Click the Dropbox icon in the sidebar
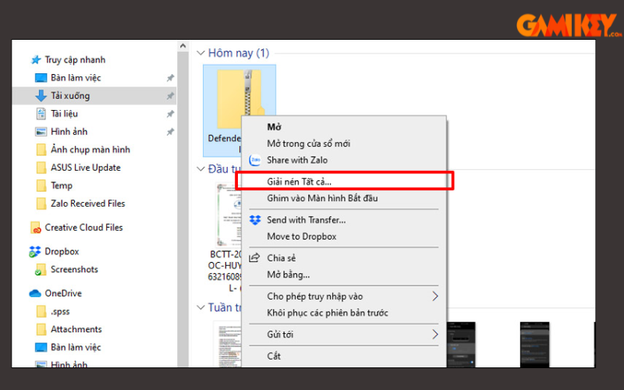 click(x=35, y=251)
